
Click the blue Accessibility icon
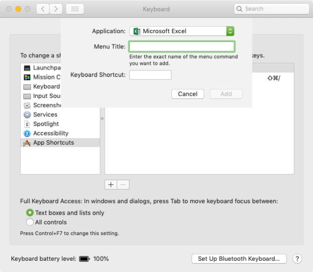27,133
